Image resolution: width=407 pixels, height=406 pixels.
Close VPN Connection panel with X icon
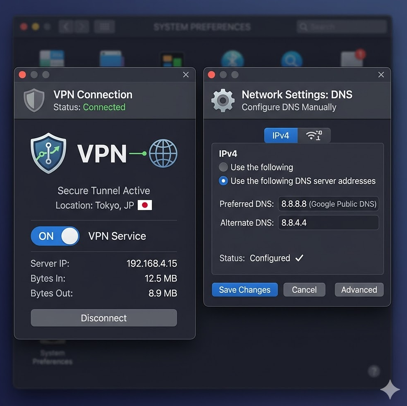[x=186, y=75]
